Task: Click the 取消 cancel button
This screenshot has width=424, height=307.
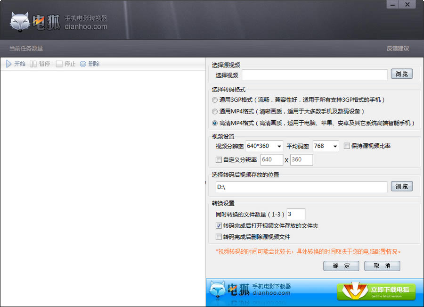Action: tap(383, 266)
